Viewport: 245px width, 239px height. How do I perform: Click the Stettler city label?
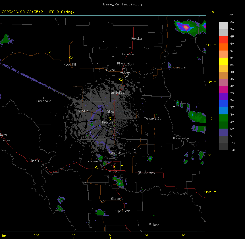coord(180,67)
